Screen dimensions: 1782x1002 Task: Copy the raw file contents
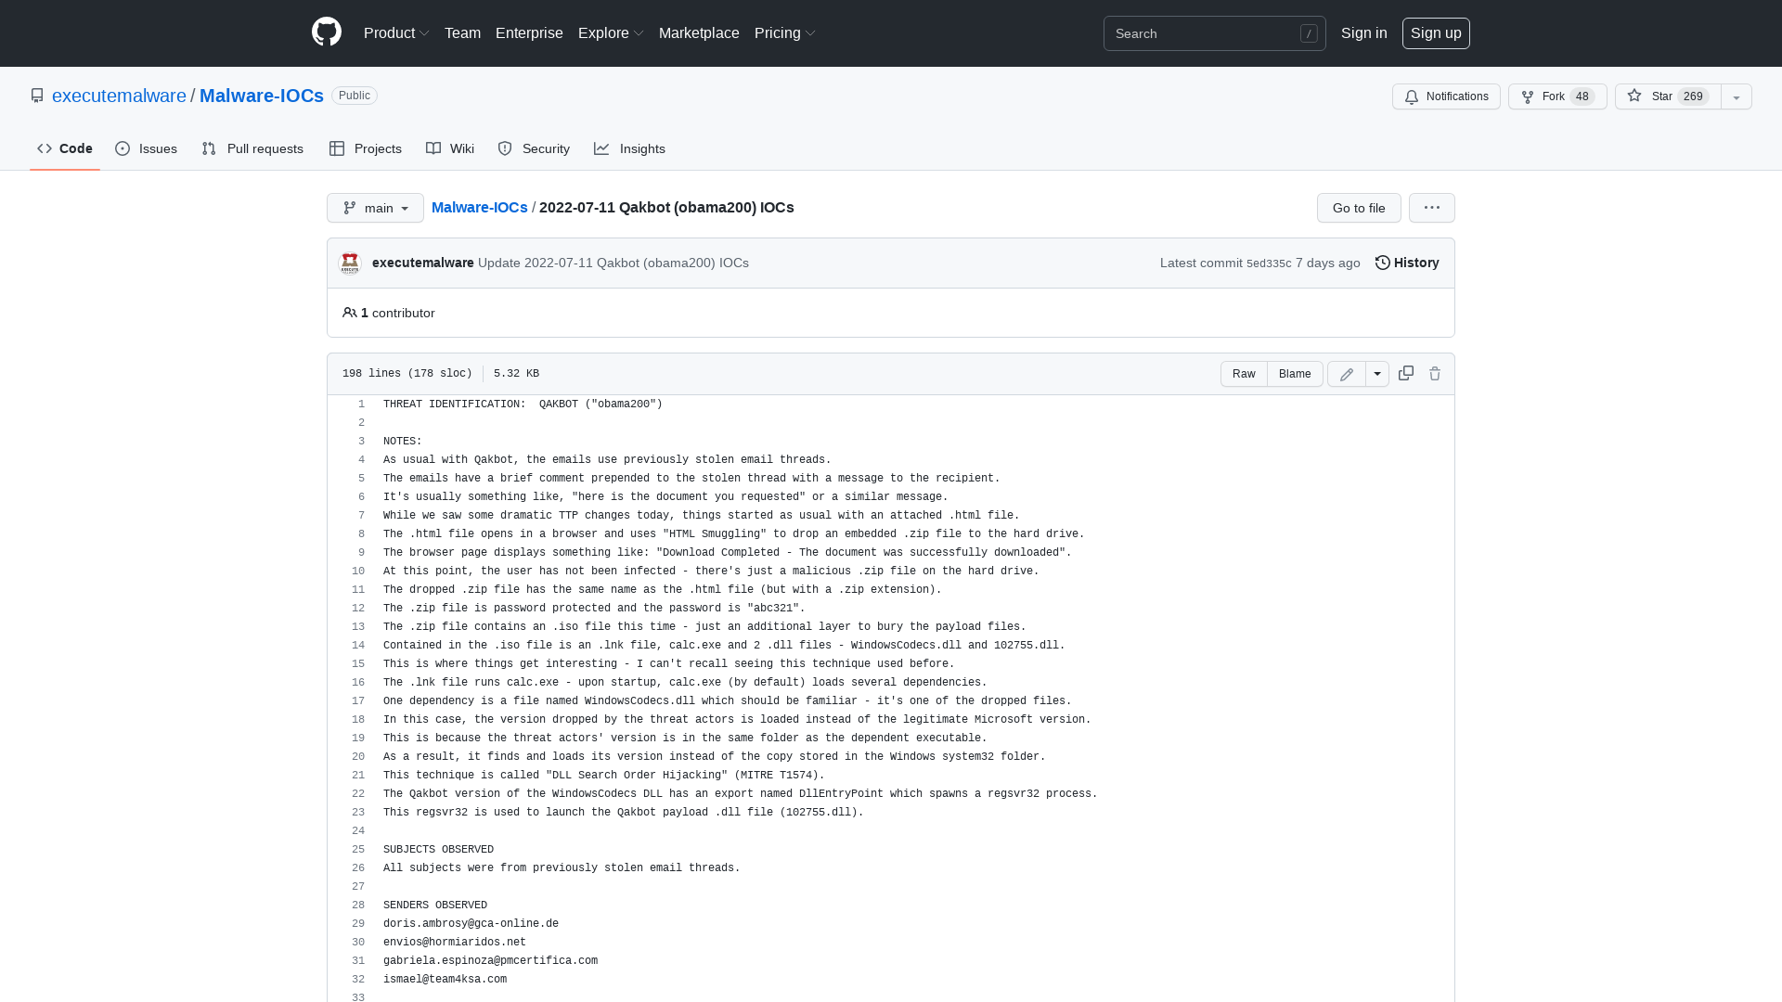pos(1404,373)
